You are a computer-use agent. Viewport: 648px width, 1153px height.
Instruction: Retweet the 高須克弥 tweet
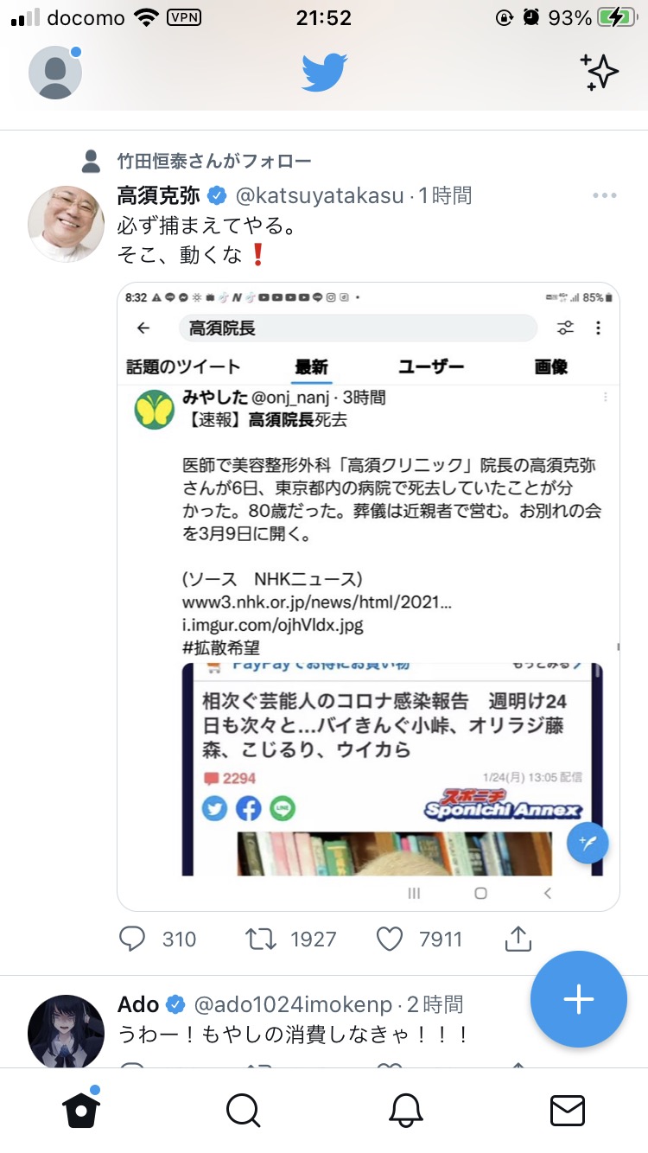point(262,939)
